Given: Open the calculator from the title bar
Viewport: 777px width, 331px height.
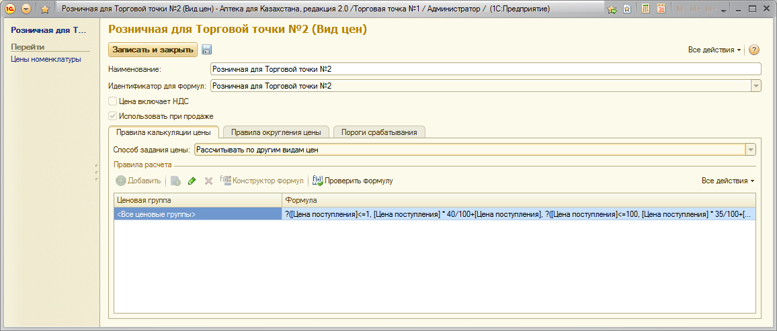Looking at the screenshot, I should tap(645, 9).
